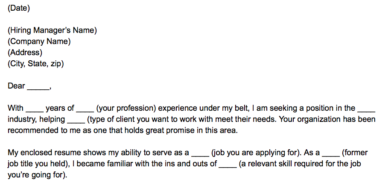
Task: Click the blank after 'serve as a'
Action: (200, 153)
